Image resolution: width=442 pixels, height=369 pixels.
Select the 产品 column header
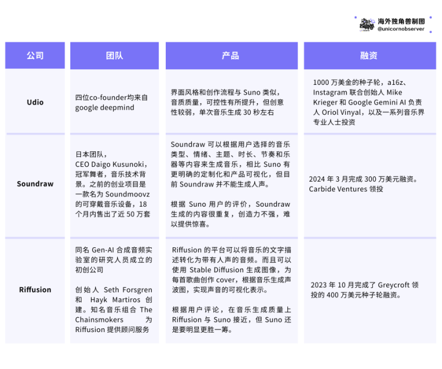[x=231, y=55]
